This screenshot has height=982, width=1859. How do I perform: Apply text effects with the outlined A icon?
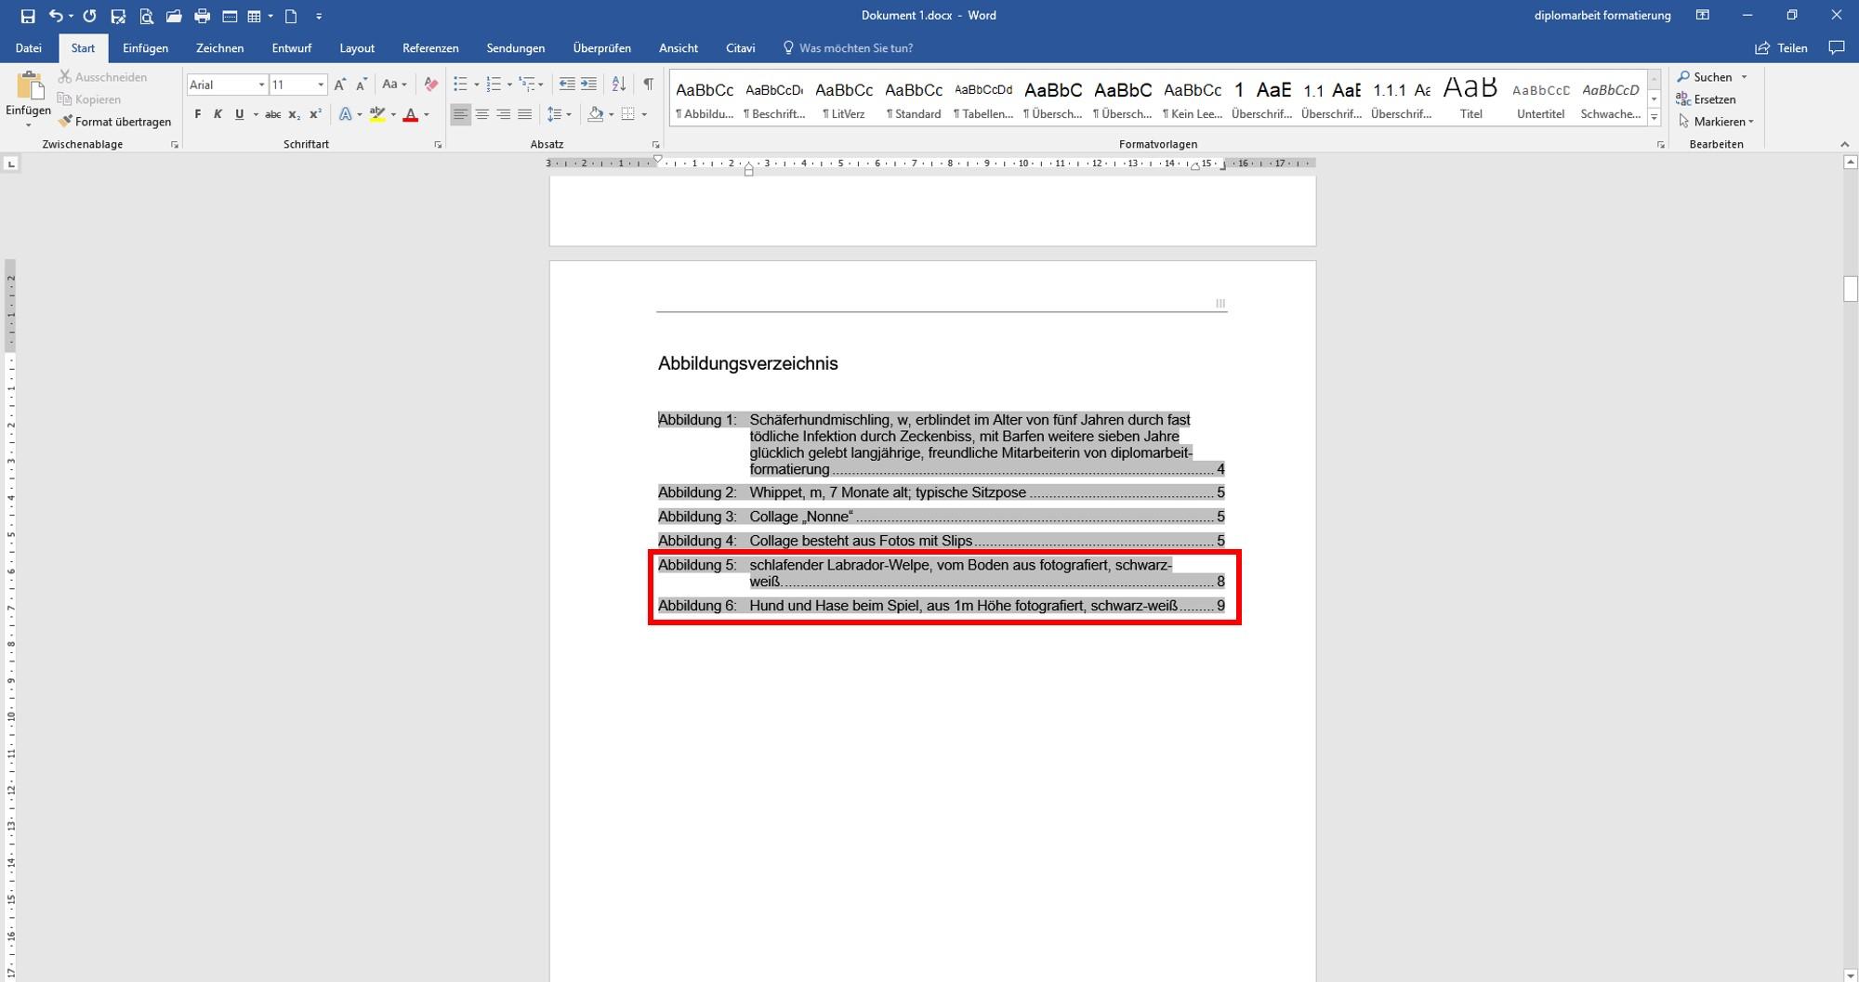click(x=346, y=114)
